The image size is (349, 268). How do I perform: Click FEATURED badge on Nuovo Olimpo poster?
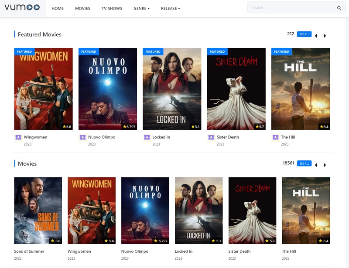click(x=89, y=51)
